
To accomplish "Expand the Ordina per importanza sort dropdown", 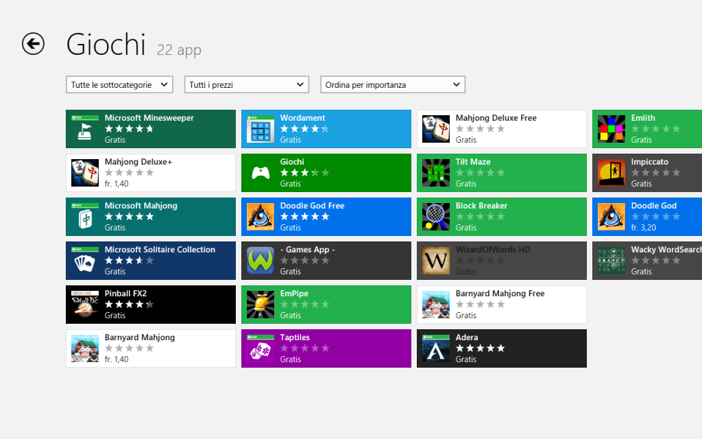I will [x=393, y=84].
